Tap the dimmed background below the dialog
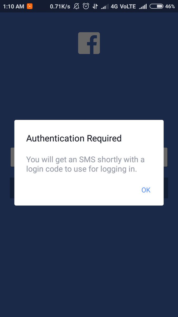Screen dimensions: 178x317 [89, 259]
